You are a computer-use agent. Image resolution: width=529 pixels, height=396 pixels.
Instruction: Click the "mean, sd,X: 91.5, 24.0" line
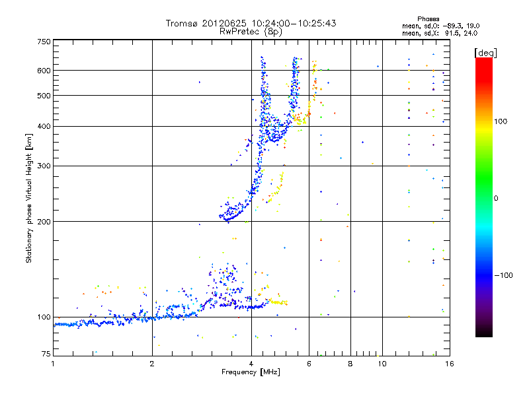(440, 33)
